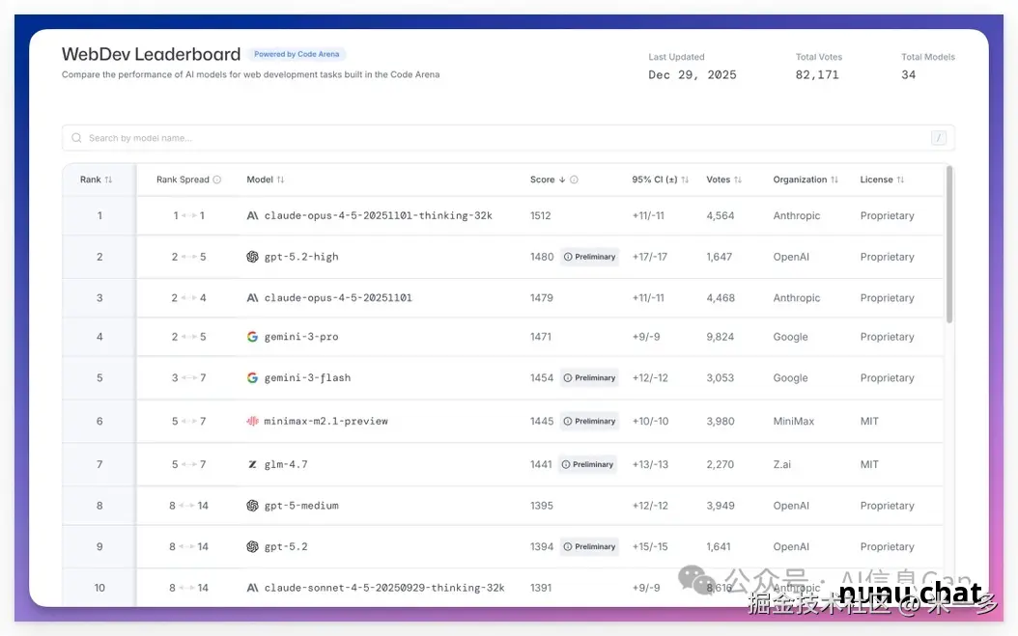Sort by Organization column arrows
Screen dimensions: 1018x636
[x=834, y=180]
